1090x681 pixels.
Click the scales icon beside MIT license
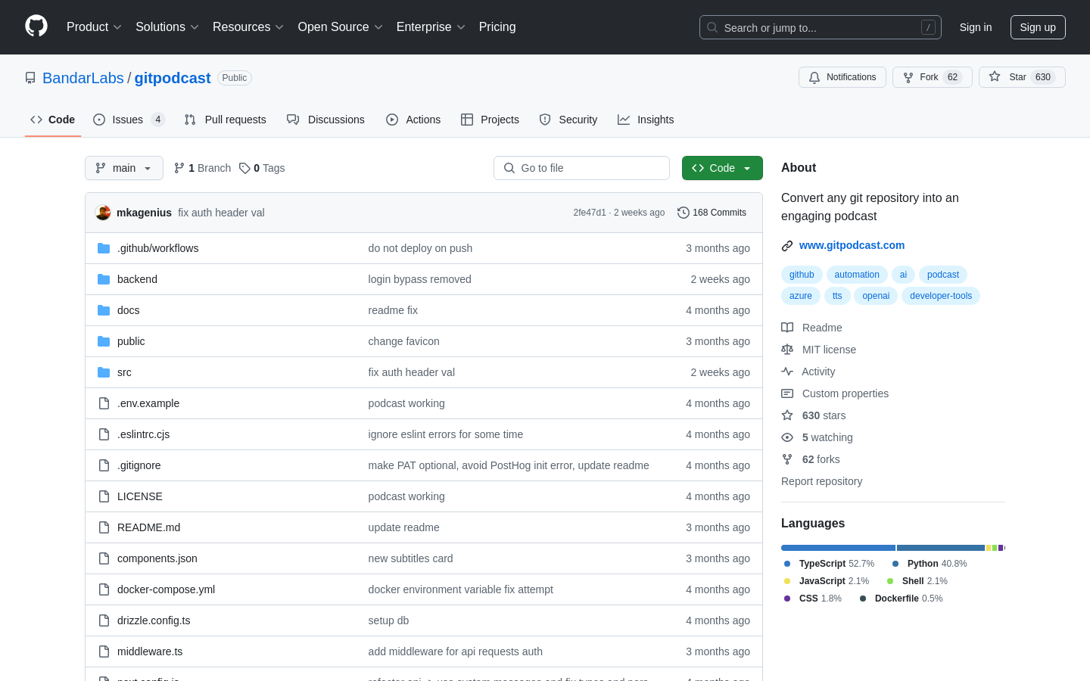787,350
